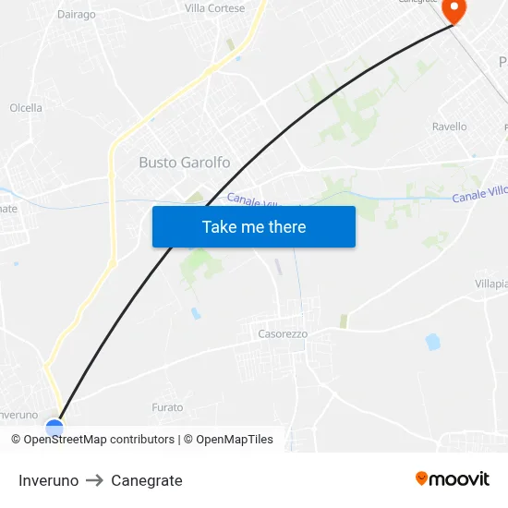Click the Canegrate destination title text
Image resolution: width=508 pixels, height=508 pixels.
[x=147, y=480]
